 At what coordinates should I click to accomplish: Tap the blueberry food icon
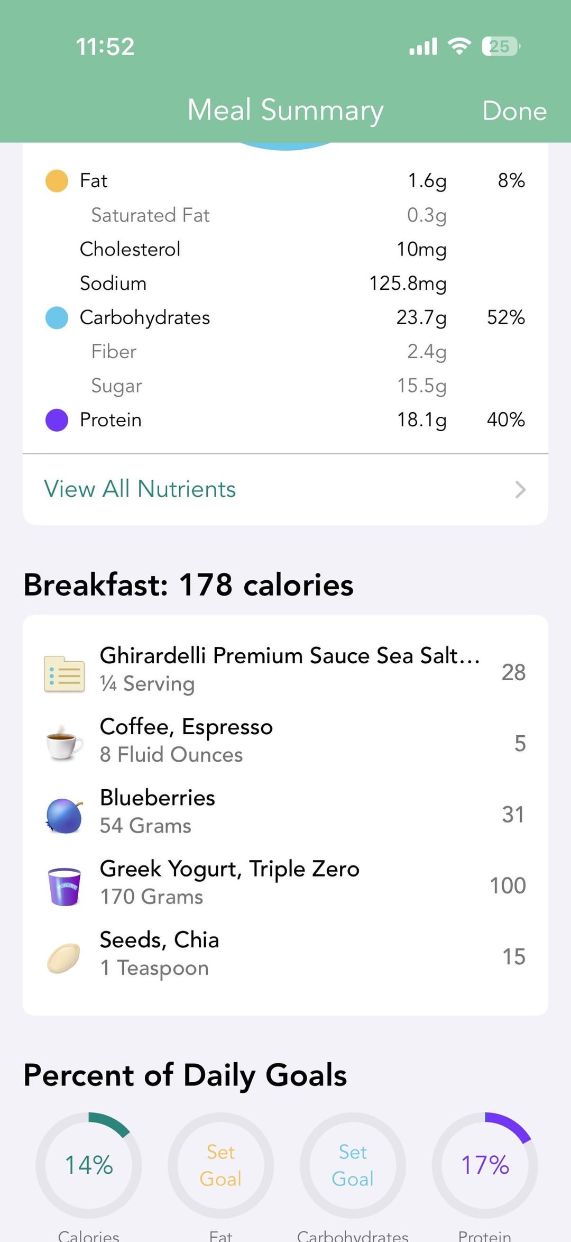(65, 815)
